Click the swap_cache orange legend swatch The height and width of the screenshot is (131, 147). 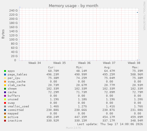(x=5, y=82)
